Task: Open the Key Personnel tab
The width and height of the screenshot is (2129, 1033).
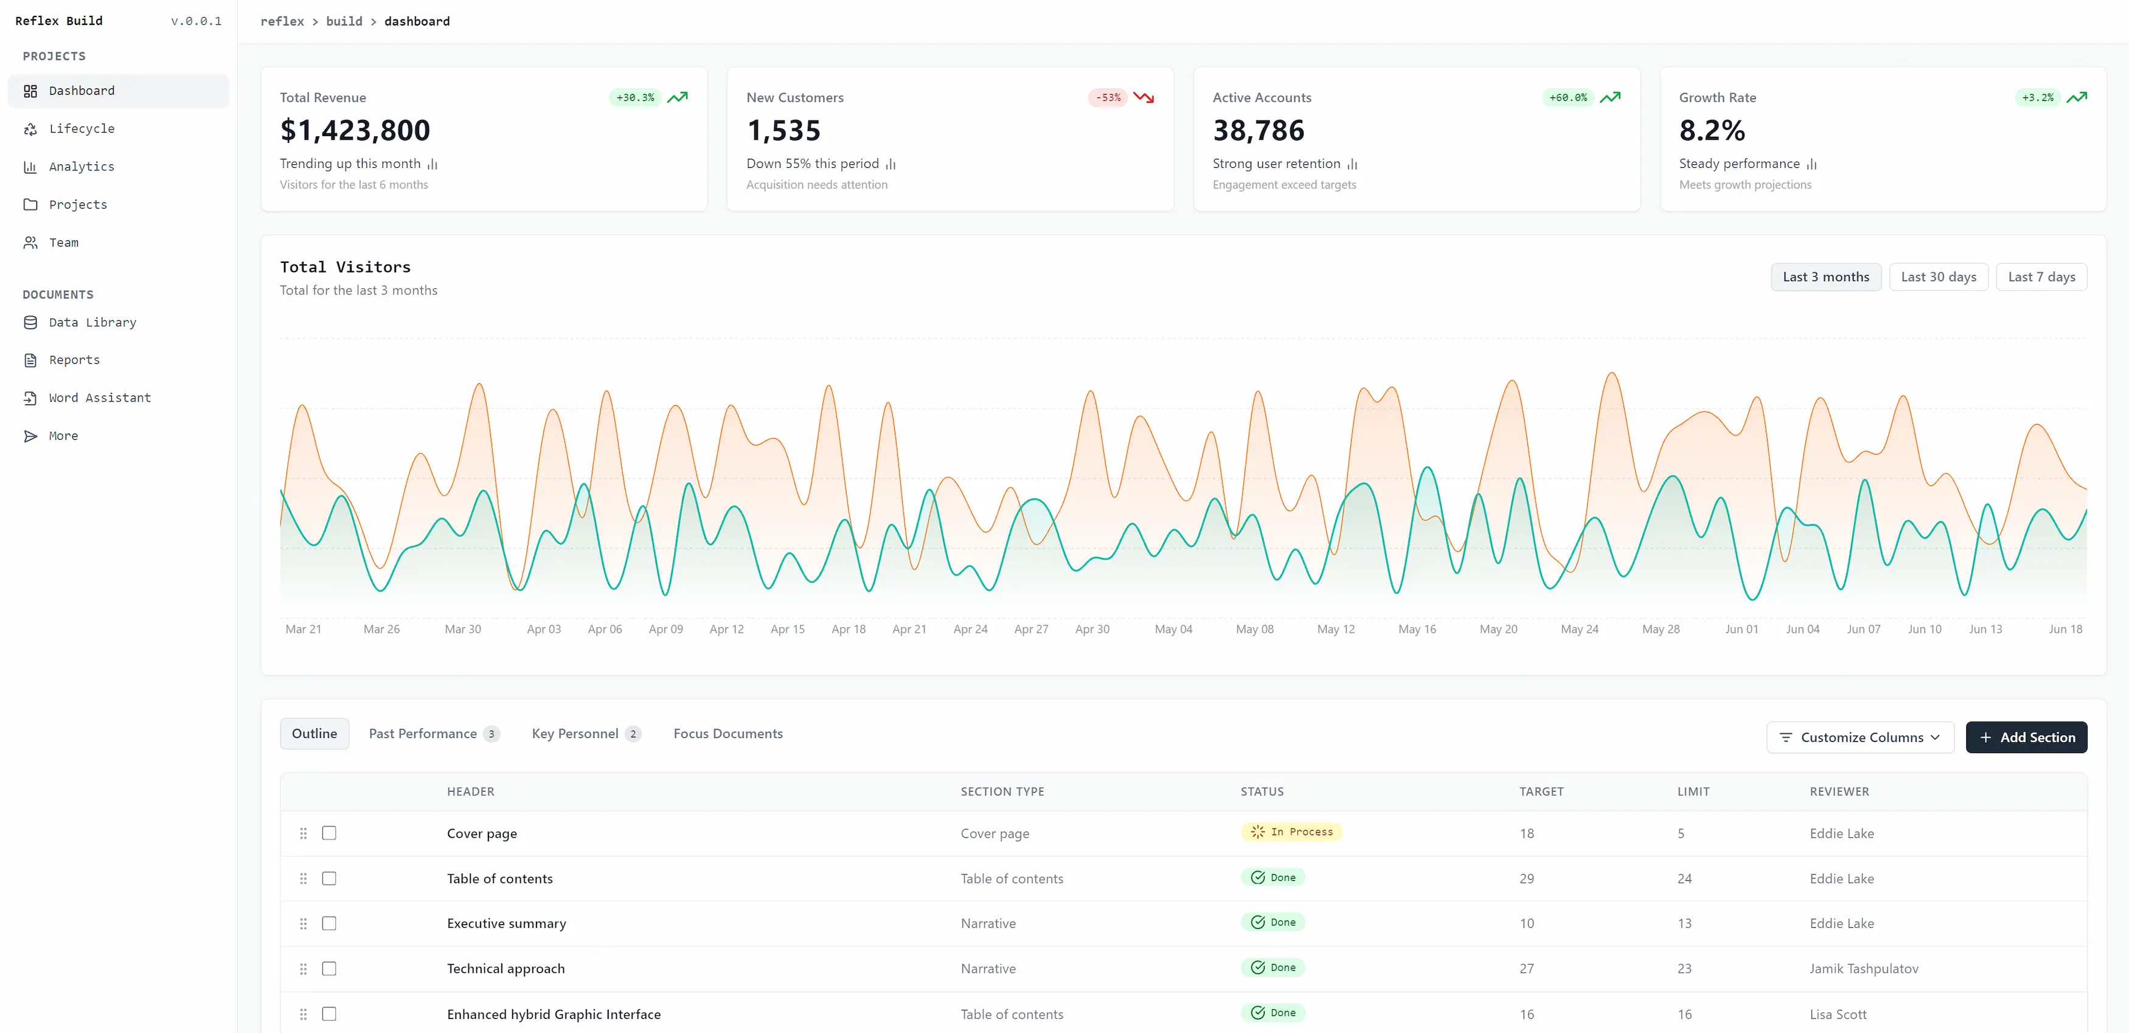Action: [x=585, y=734]
